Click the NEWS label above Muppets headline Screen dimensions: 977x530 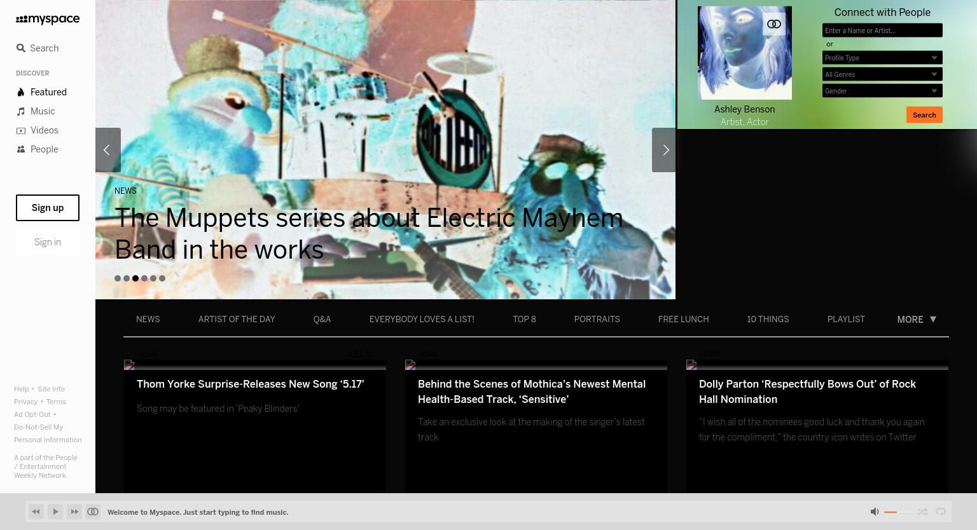click(125, 191)
